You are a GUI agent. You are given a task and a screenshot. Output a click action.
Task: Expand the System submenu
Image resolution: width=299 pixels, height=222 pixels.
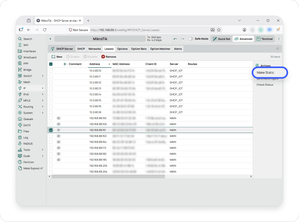pos(43,113)
